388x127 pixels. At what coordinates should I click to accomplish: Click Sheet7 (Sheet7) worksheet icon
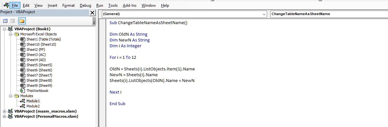(x=22, y=75)
